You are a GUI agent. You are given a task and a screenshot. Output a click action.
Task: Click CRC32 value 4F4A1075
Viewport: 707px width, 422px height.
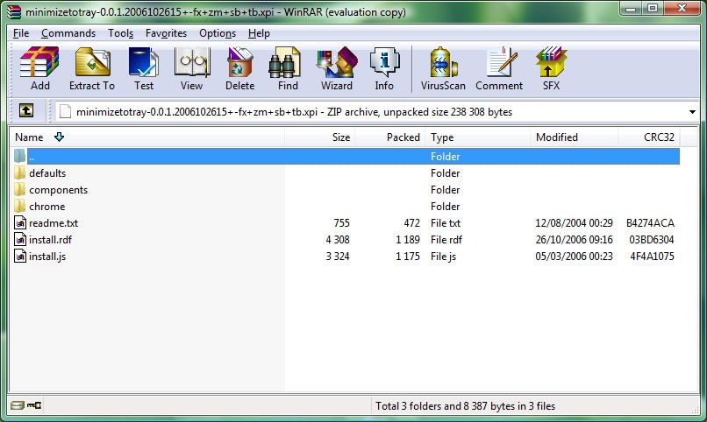652,257
